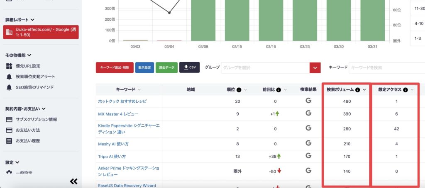Collapse the 詳細レポート sidebar section

(x=32, y=19)
